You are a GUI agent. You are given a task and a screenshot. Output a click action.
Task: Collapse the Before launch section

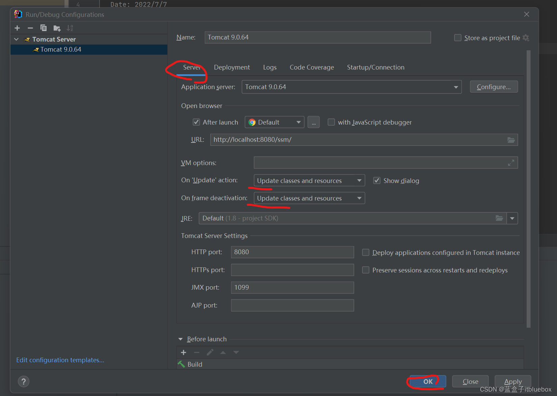(180, 339)
